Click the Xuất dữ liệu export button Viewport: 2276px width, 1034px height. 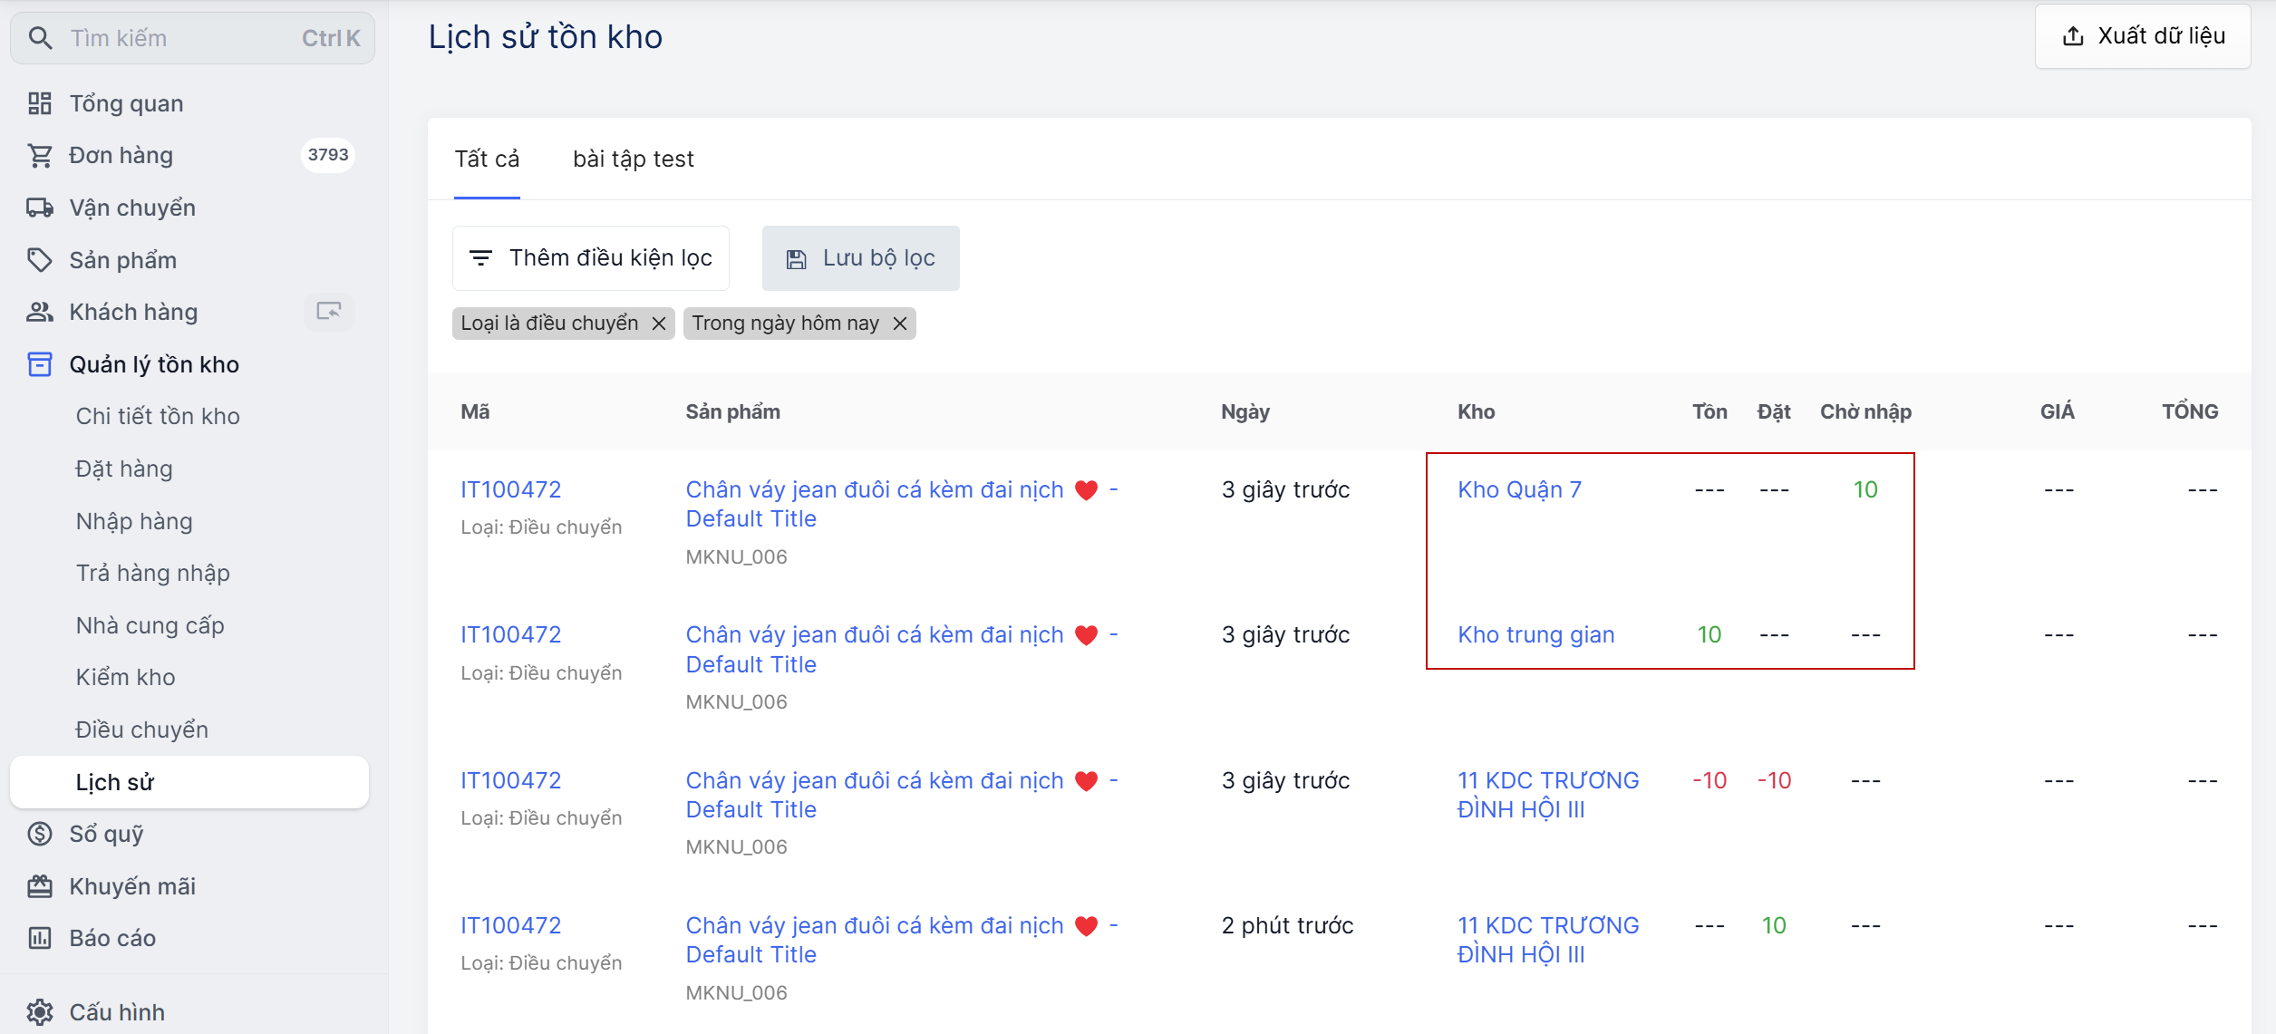click(x=2143, y=36)
